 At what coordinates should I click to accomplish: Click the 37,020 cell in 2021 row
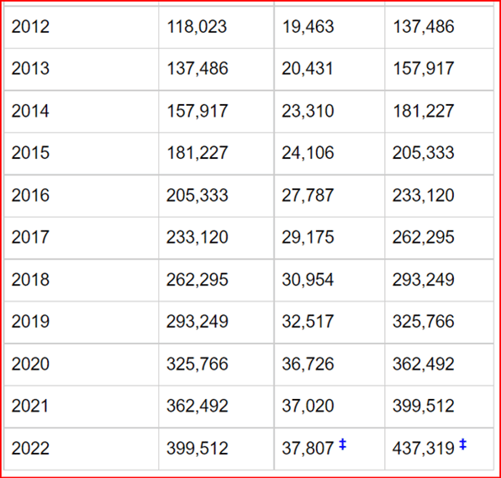click(x=330, y=407)
